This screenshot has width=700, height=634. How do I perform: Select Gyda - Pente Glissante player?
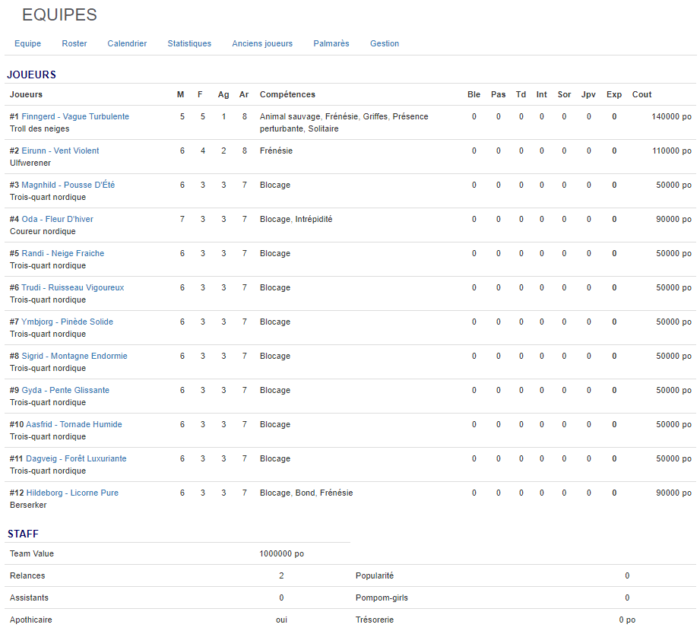pyautogui.click(x=65, y=390)
